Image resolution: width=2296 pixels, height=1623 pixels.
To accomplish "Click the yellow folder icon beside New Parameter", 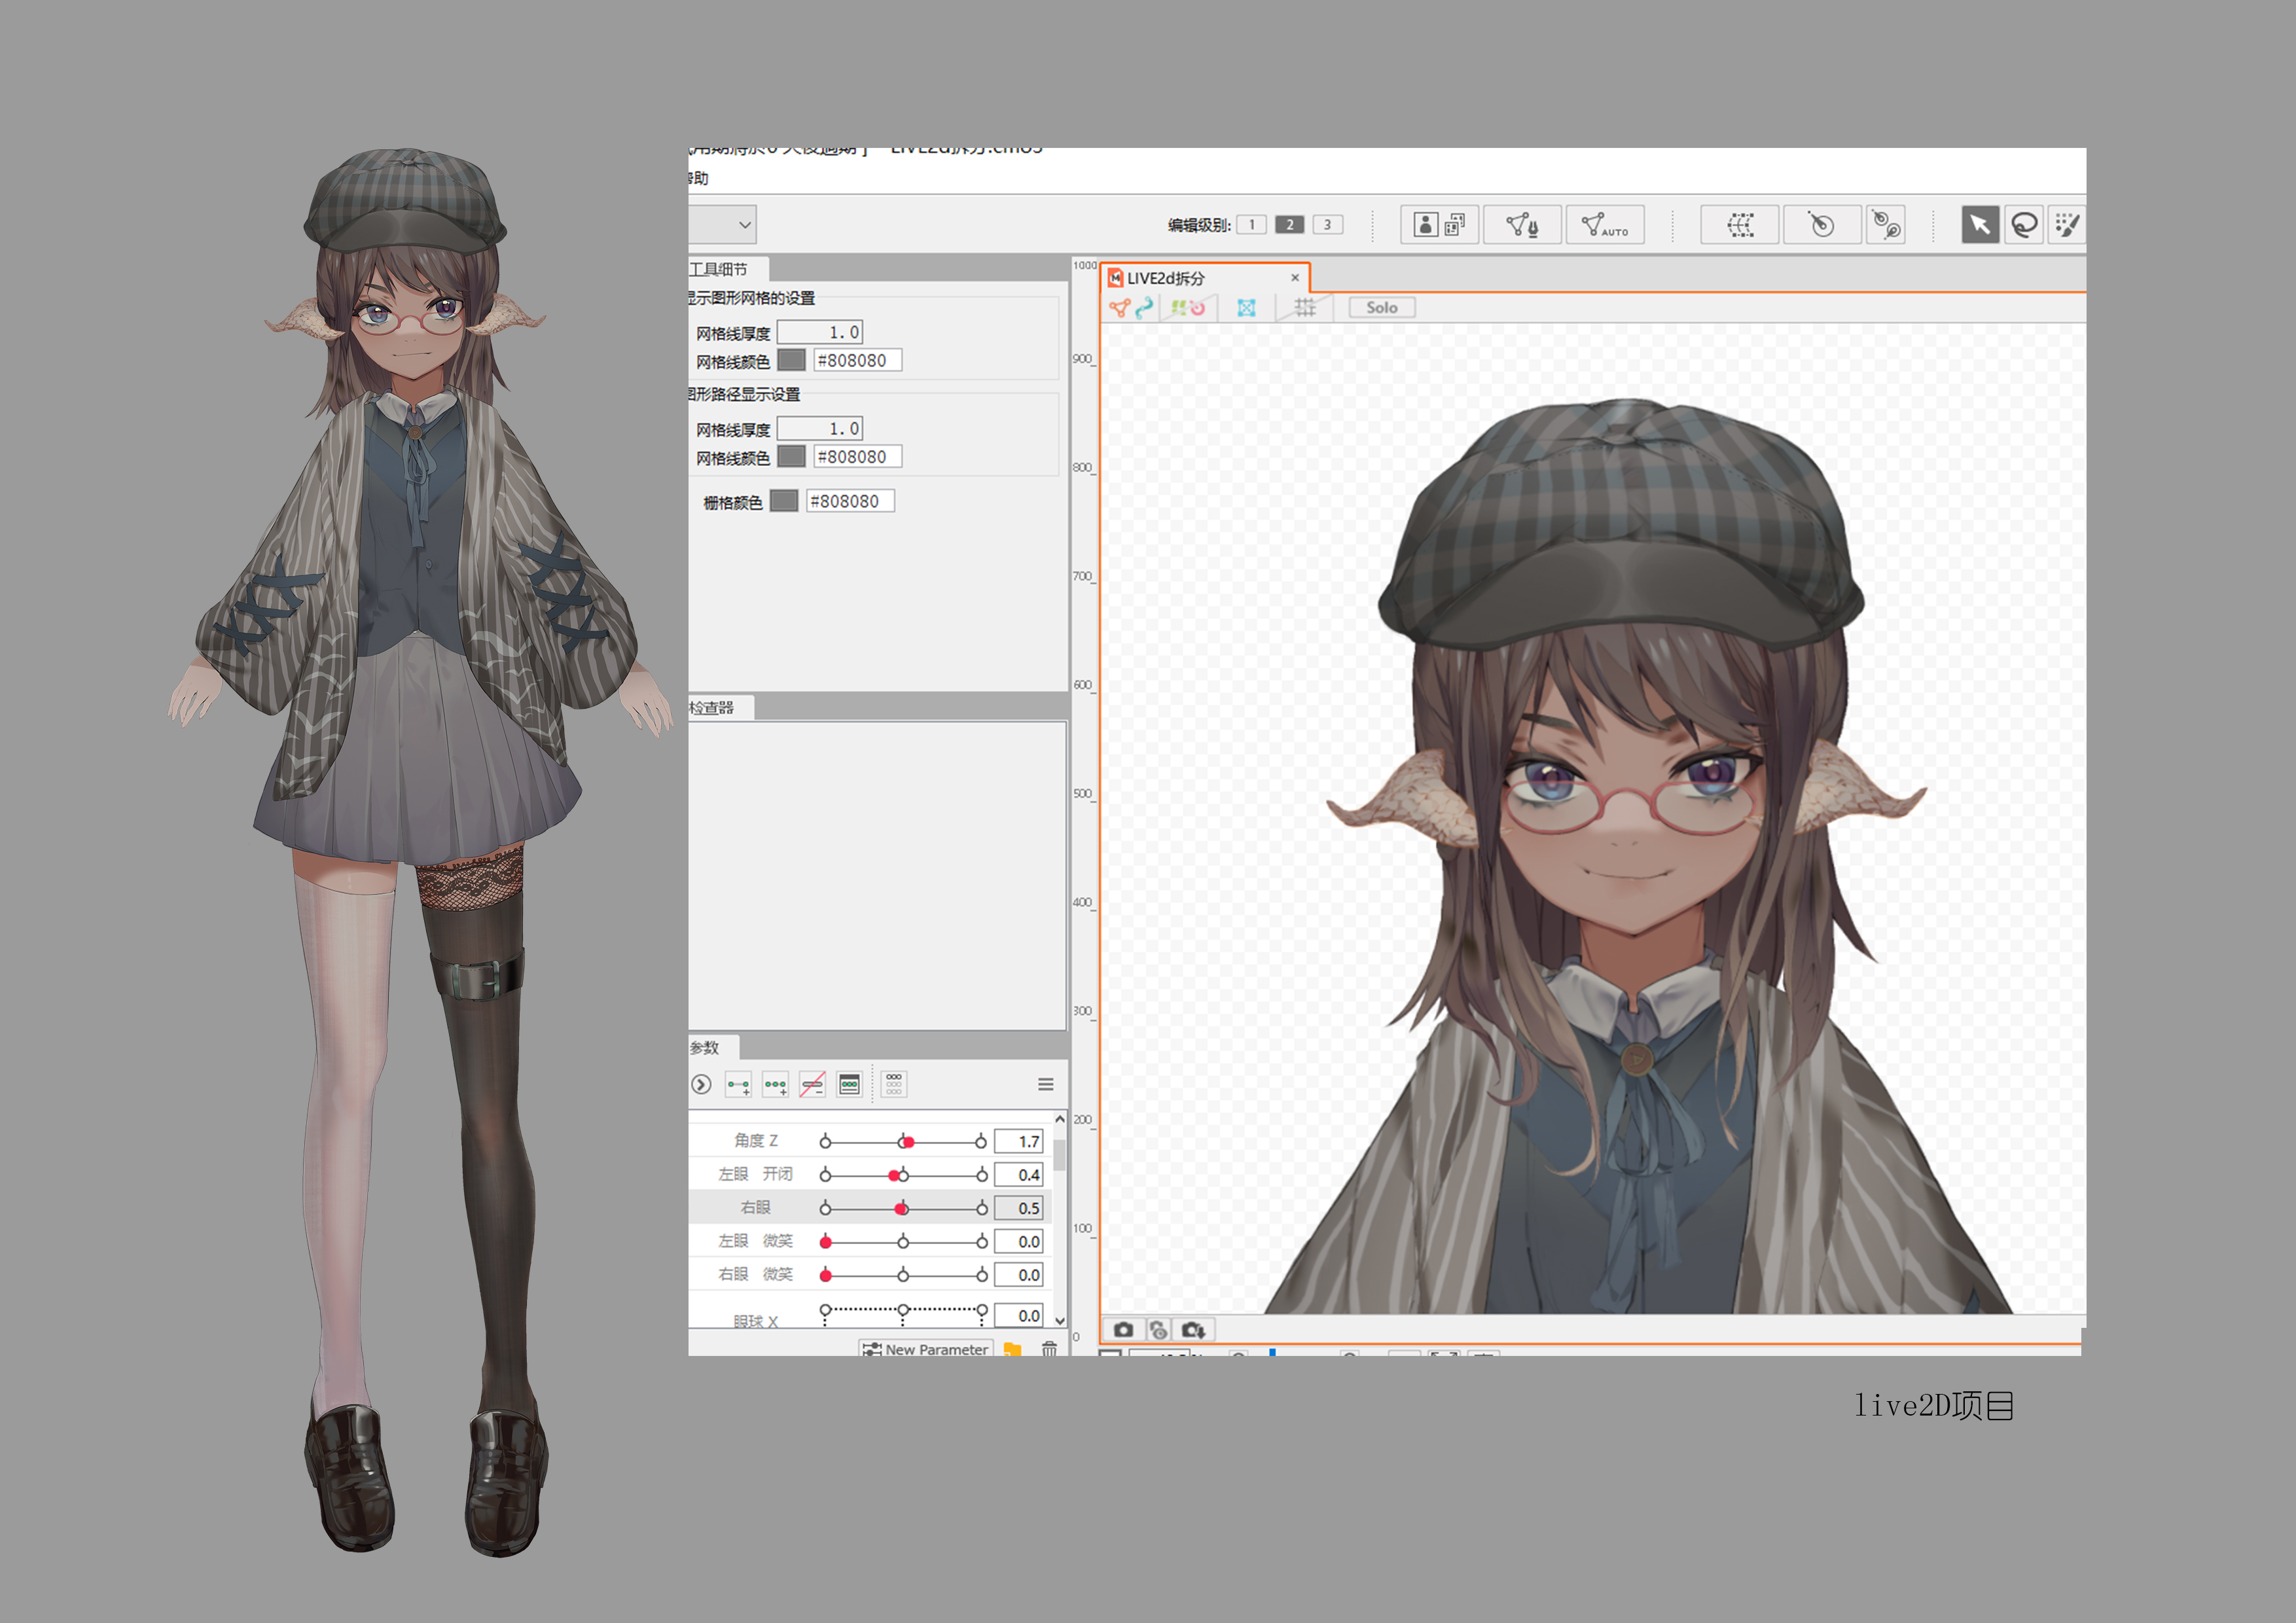I will (1012, 1349).
